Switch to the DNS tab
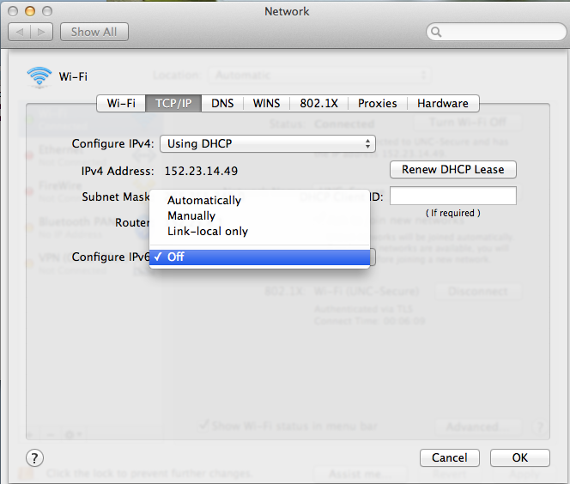 (222, 103)
